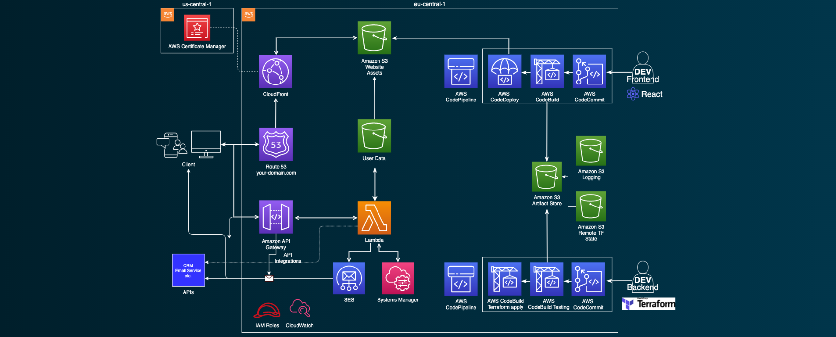This screenshot has height=337, width=836.
Task: Select the Amazon S3 Website Assets bucket
Action: tap(374, 38)
